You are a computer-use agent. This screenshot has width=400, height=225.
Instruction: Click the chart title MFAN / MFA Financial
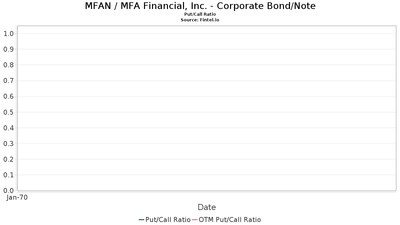[x=200, y=6]
